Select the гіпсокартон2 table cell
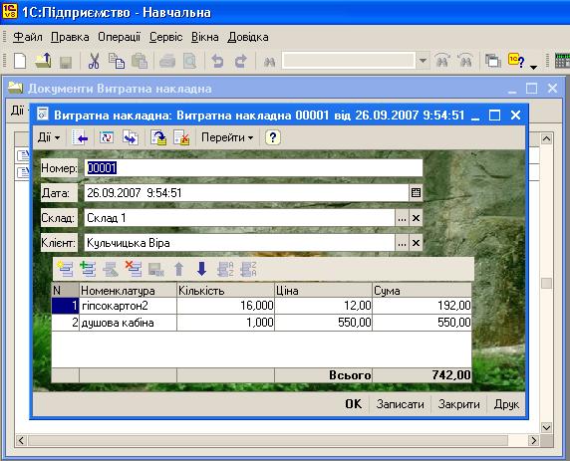This screenshot has height=461, width=570. click(x=128, y=306)
